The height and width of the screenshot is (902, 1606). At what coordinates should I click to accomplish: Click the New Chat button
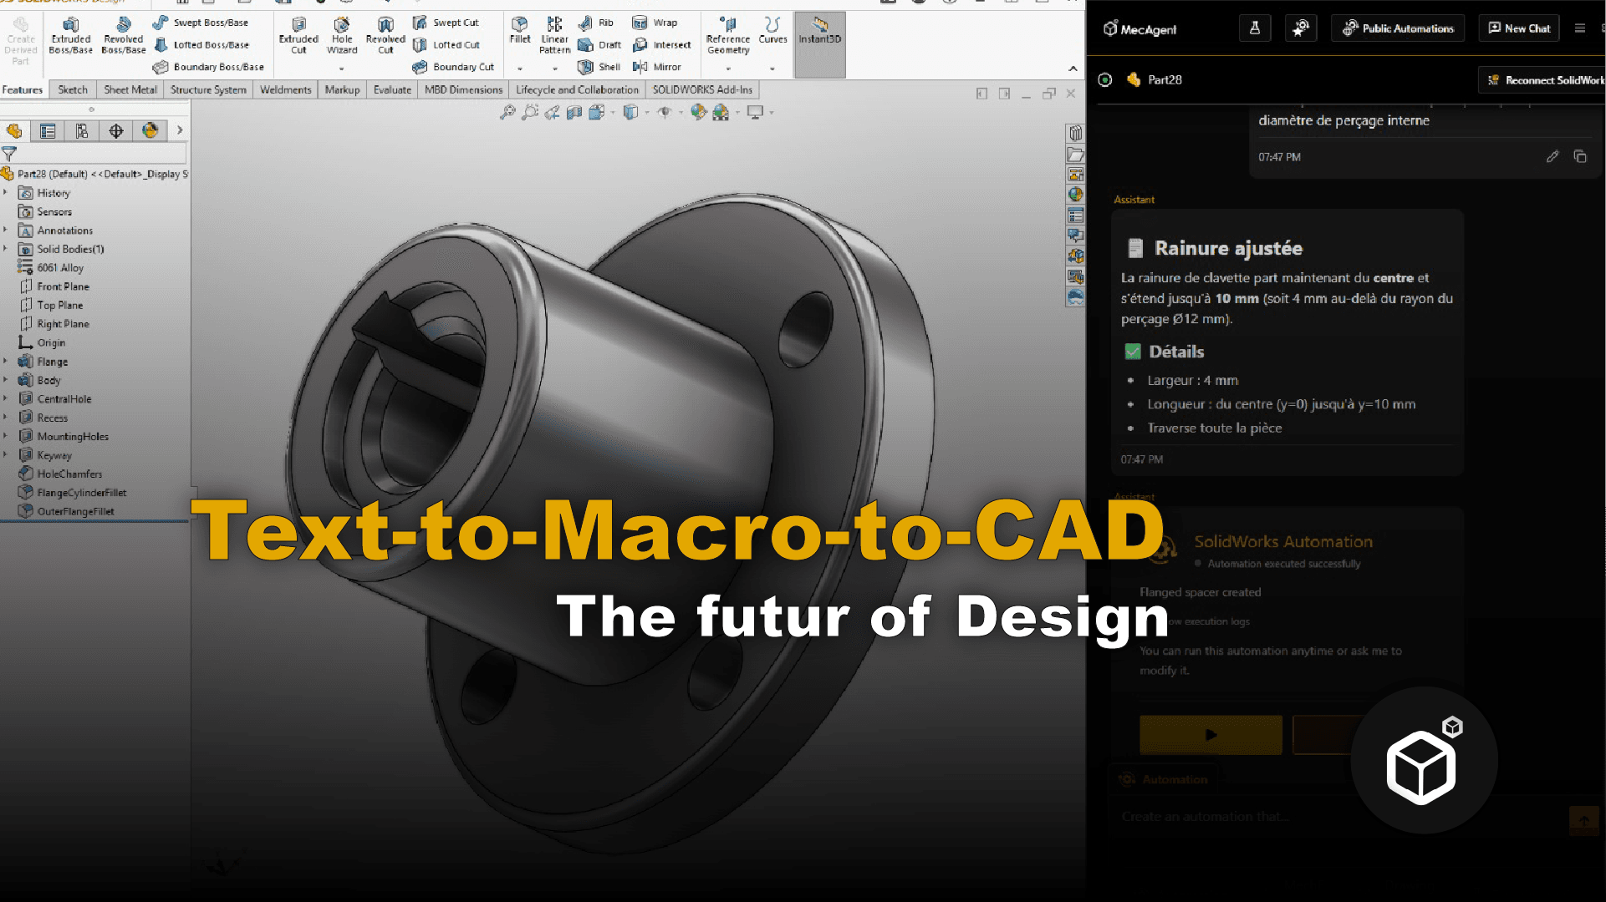(1519, 28)
